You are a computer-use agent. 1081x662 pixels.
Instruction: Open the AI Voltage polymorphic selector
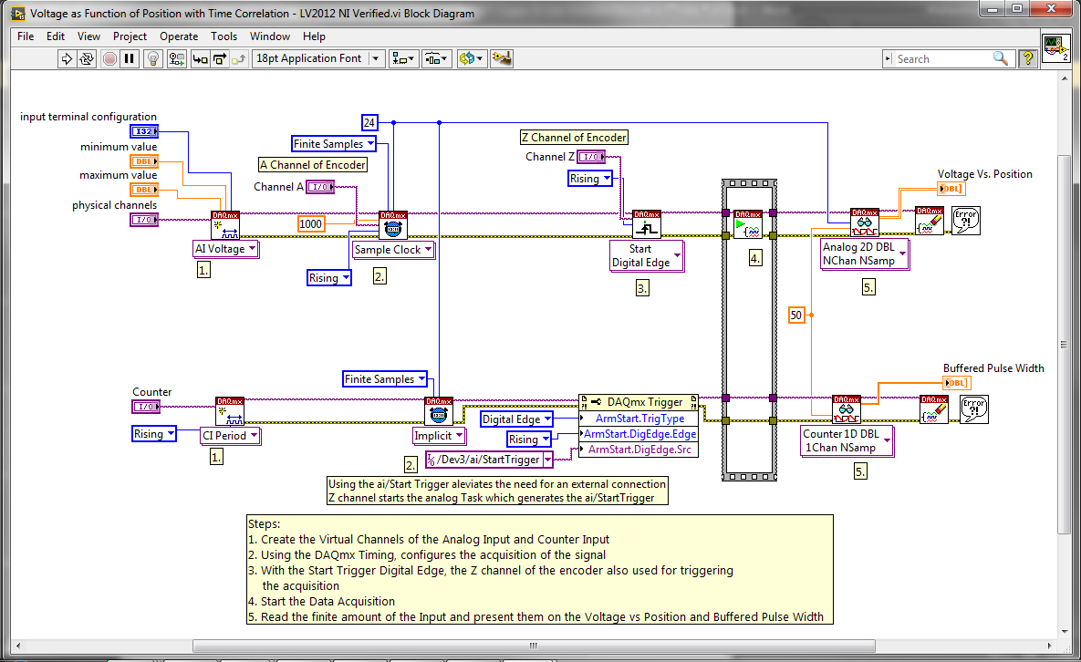pyautogui.click(x=226, y=249)
